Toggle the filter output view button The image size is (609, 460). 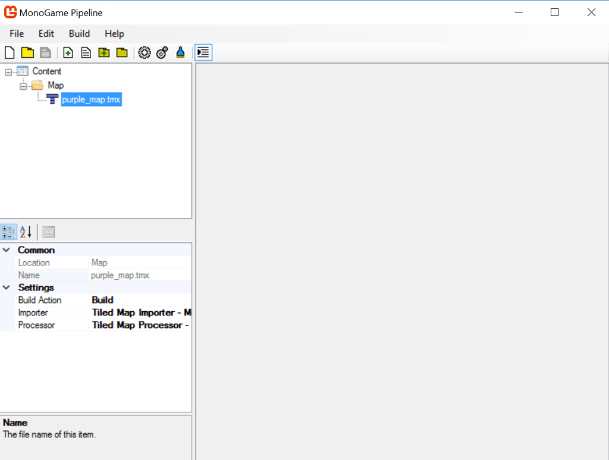pos(203,53)
